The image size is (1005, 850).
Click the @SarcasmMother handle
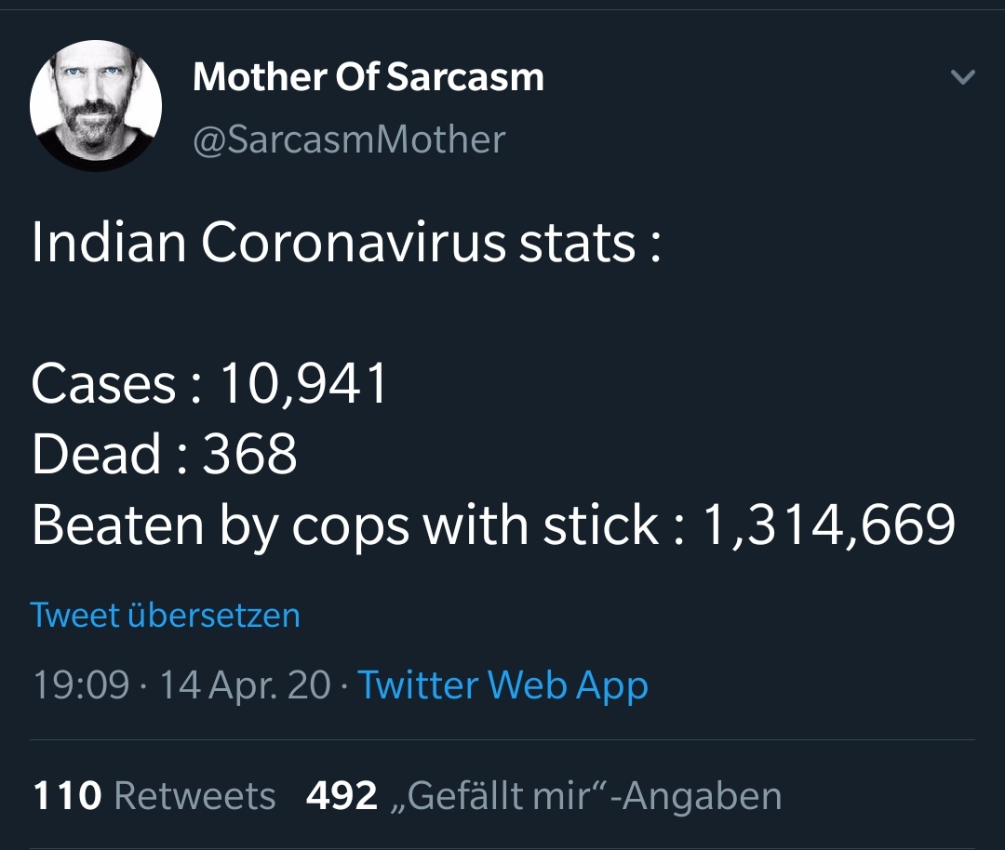349,139
